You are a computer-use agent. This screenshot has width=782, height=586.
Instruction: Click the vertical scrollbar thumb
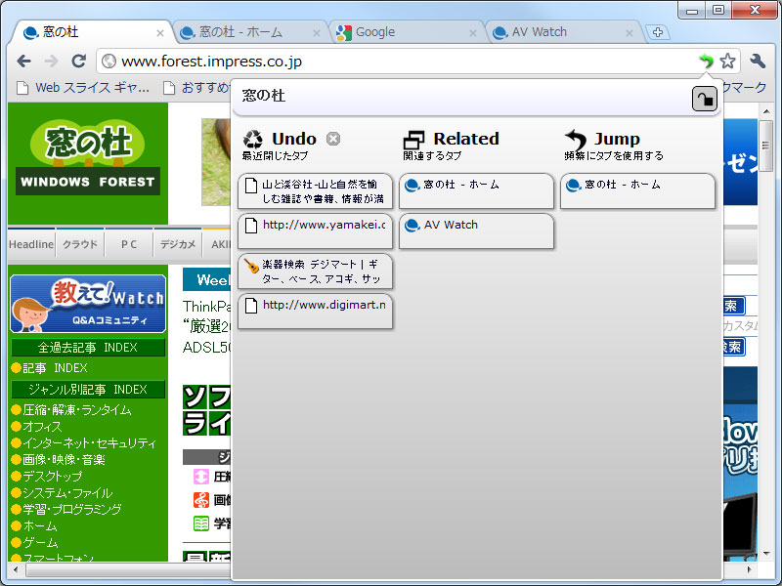765,146
